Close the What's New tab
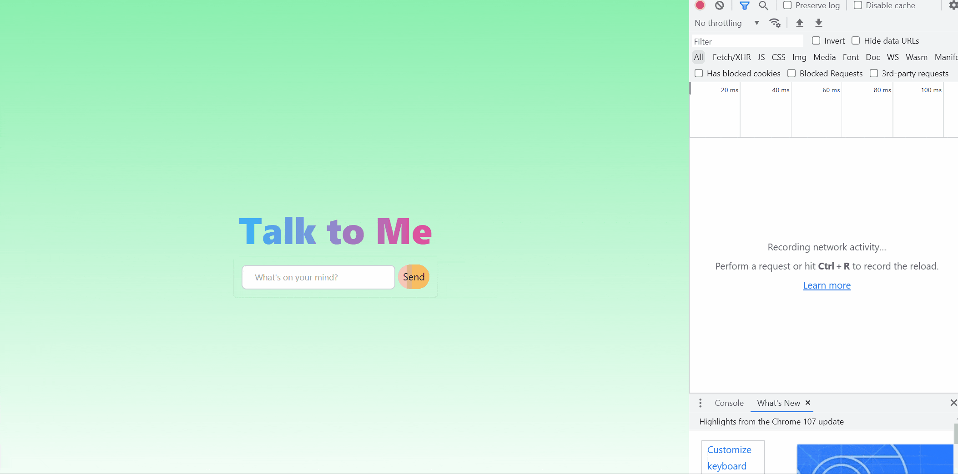 point(808,403)
